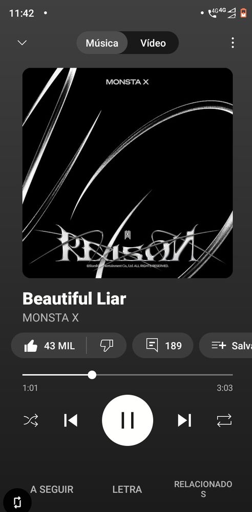
Task: Open the LETRA lyrics tab
Action: tap(127, 489)
